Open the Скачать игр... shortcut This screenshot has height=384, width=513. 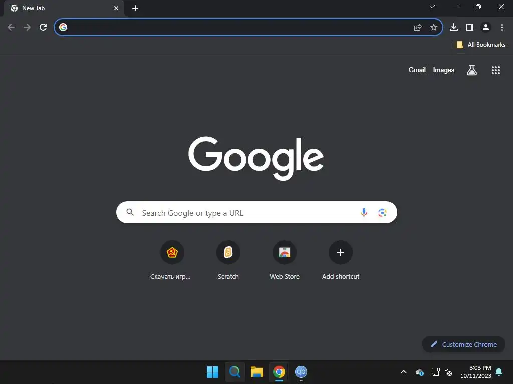(x=172, y=260)
